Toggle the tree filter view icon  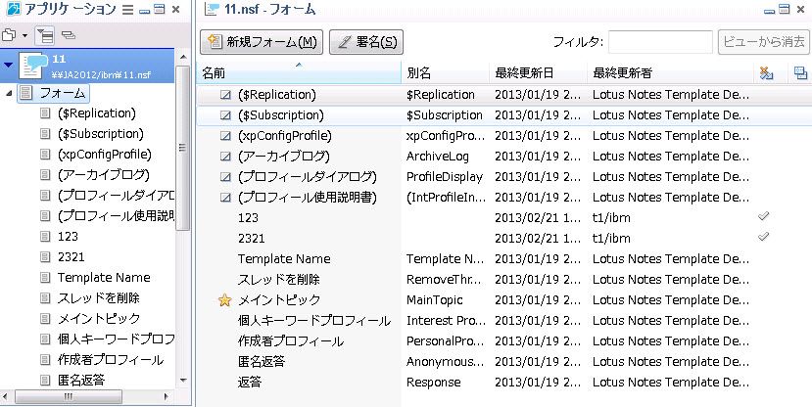44,34
